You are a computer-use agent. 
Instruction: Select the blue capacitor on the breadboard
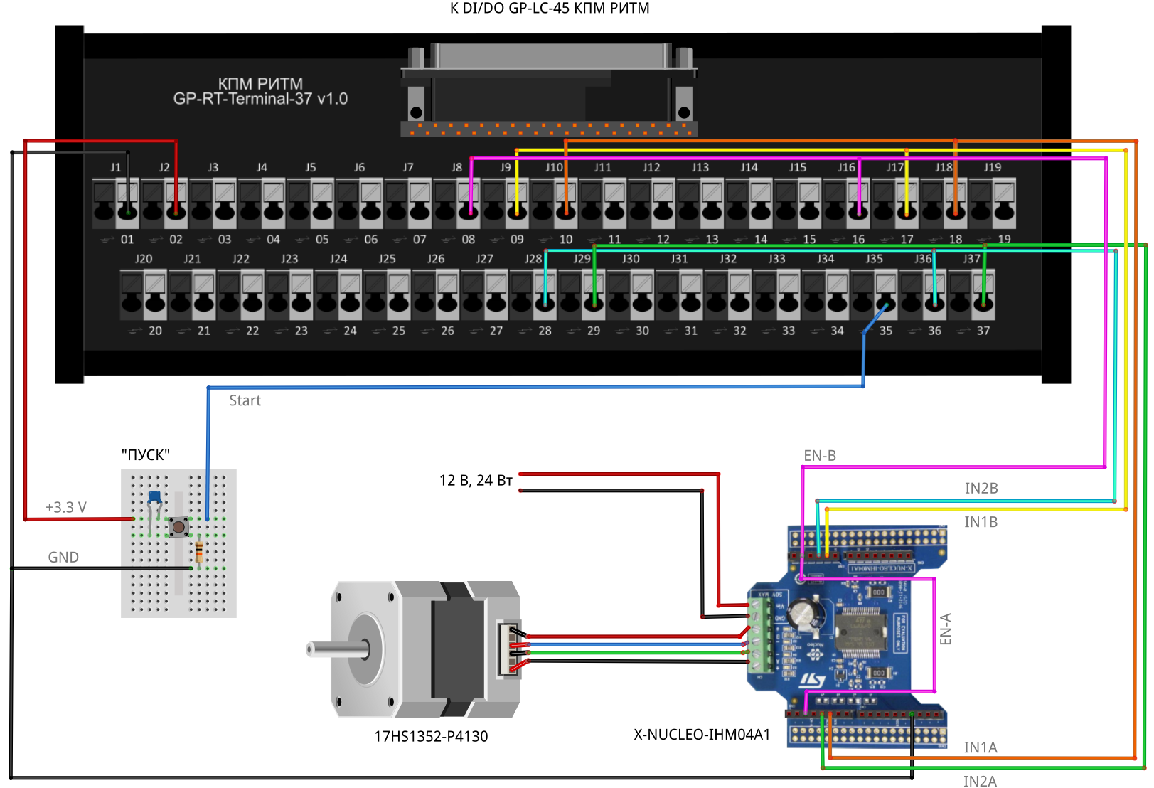point(154,497)
